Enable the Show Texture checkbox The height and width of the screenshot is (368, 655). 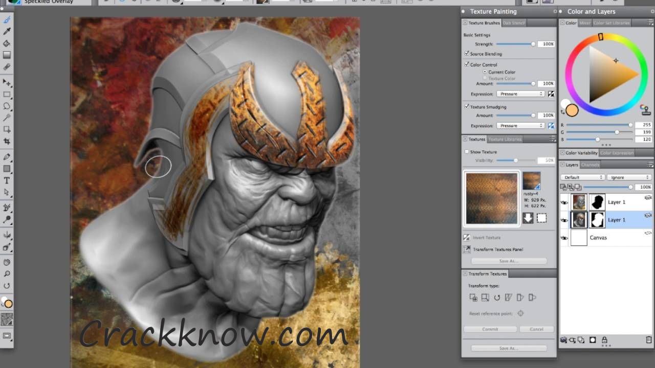pos(467,152)
